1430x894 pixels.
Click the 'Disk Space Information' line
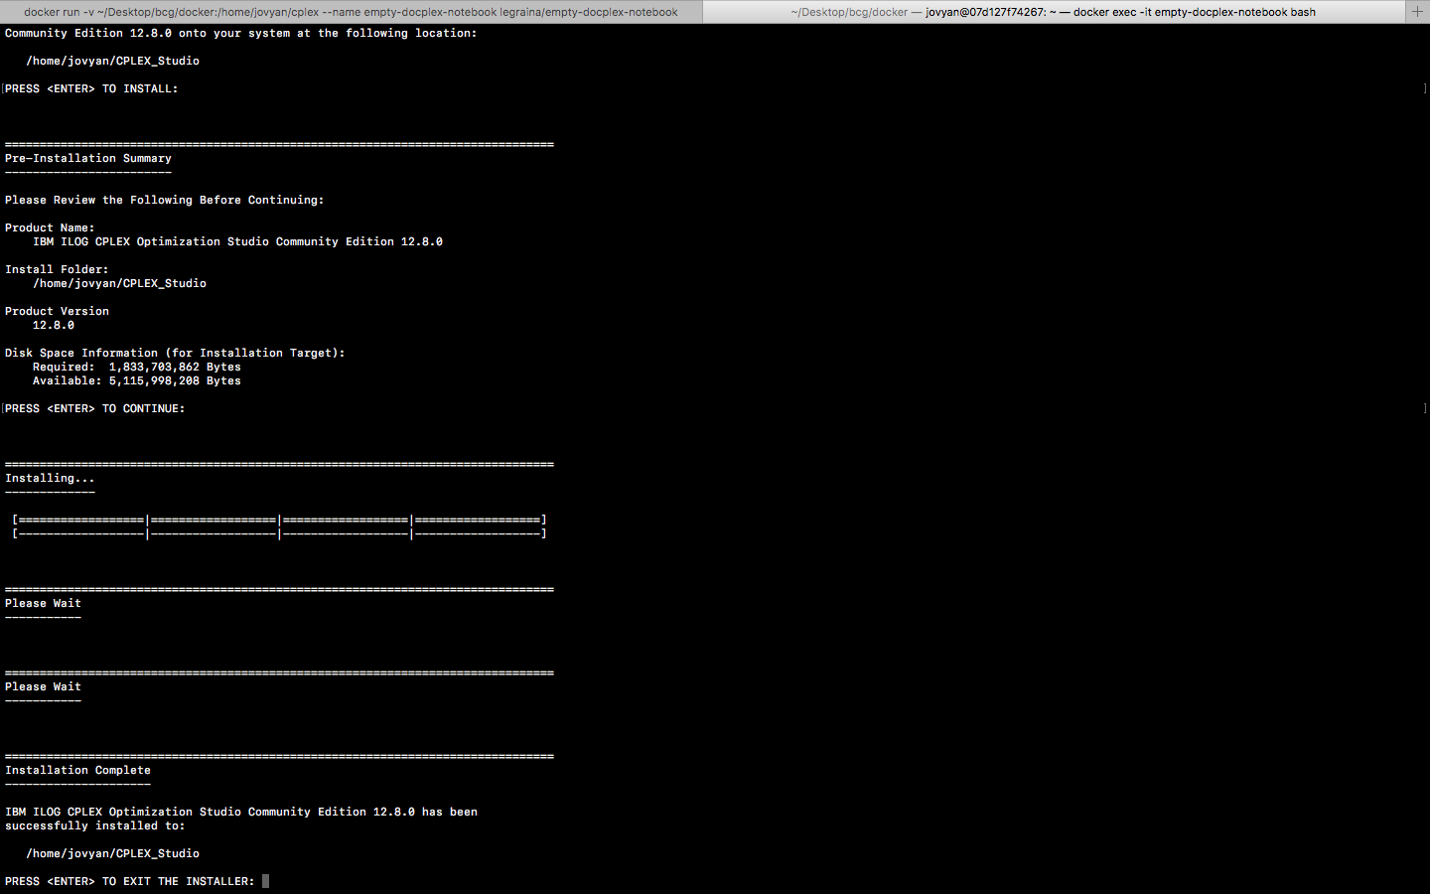pos(175,353)
